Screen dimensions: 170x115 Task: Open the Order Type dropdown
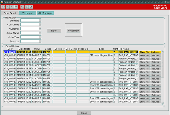tap(40, 37)
